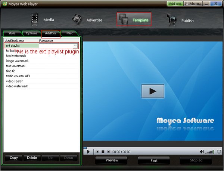Switch to the Misc tab
Image resolution: width=224 pixels, height=171 pixels.
pos(69,33)
